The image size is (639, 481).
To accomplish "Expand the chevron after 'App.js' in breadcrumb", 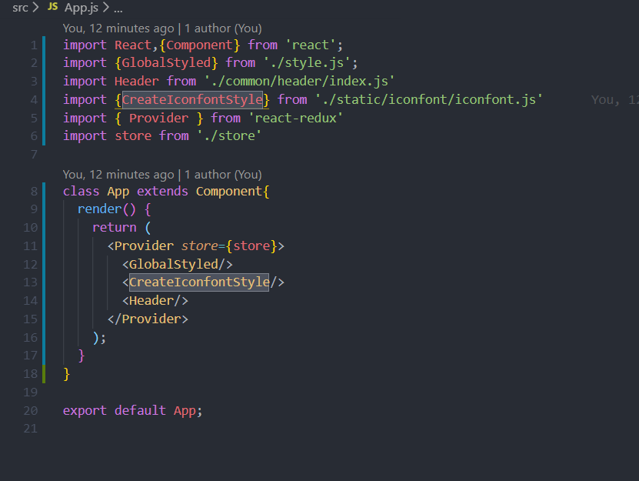I will pos(105,8).
